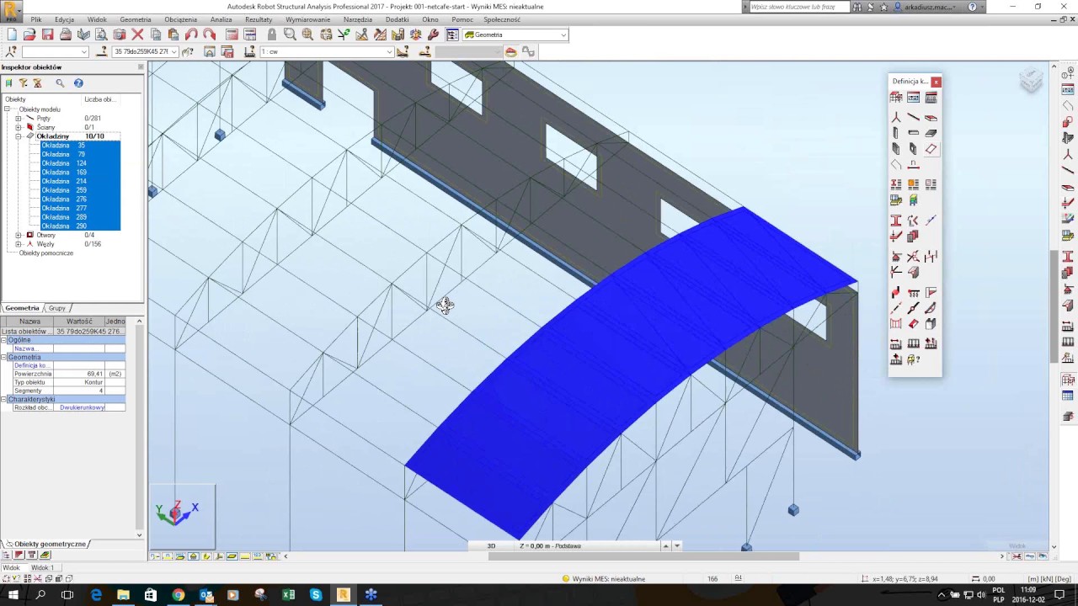Collapse the Okładziny tree node
The width and height of the screenshot is (1078, 606).
coord(19,136)
